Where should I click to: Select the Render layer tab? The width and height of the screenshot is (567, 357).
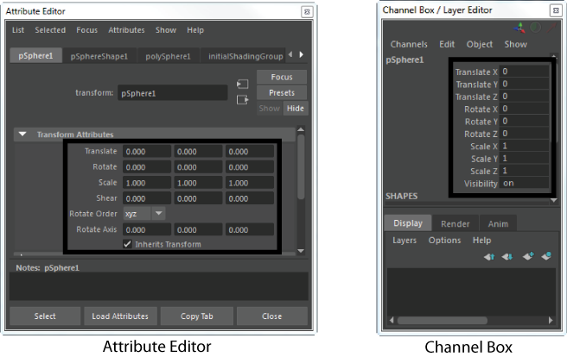(456, 223)
